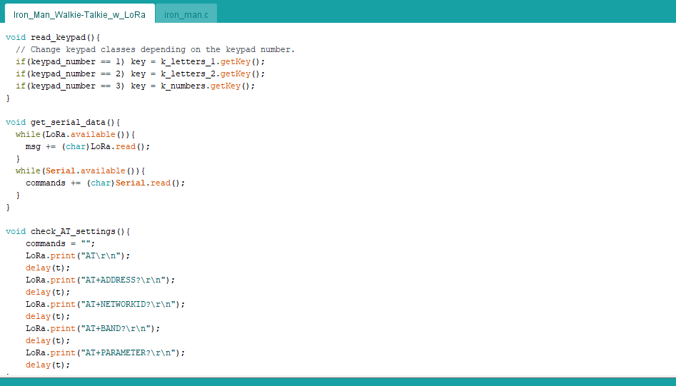Select the Iron_Man_Walkie-Talkie_w_LoRa tab

pyautogui.click(x=79, y=14)
